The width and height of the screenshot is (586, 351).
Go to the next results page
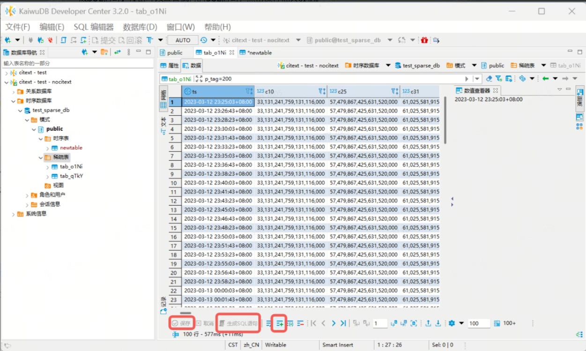(x=334, y=323)
